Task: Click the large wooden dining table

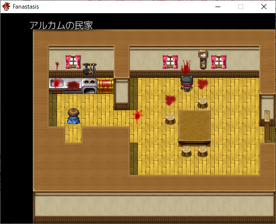Action: tap(195, 128)
